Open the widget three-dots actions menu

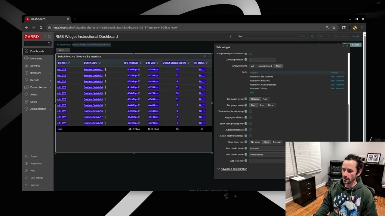(209, 56)
